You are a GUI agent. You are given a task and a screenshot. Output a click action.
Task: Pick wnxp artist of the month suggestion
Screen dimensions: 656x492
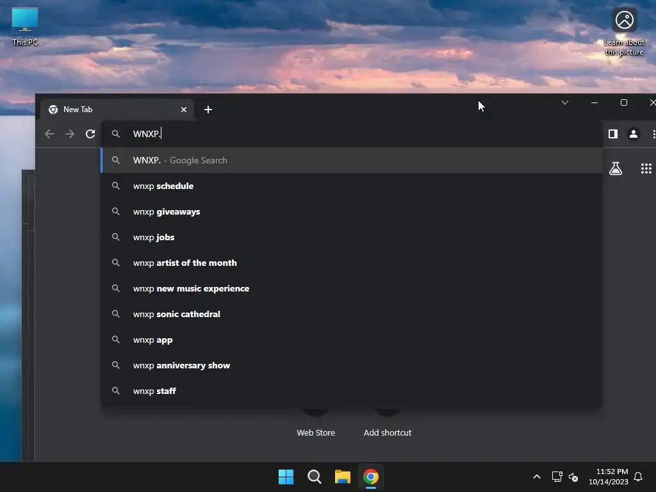click(x=352, y=263)
